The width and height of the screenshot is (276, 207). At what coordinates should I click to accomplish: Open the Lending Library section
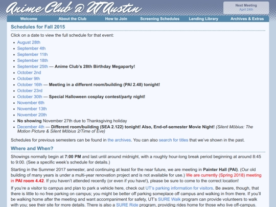(x=203, y=19)
